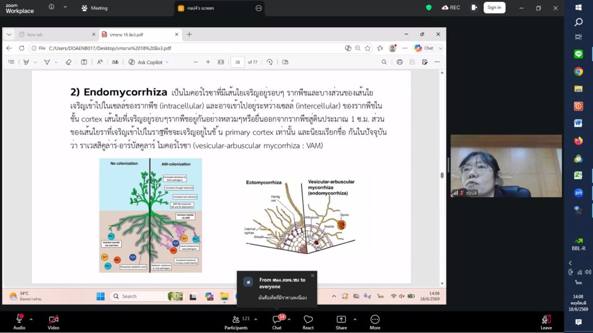Close the New tab browser tab

coord(94,34)
